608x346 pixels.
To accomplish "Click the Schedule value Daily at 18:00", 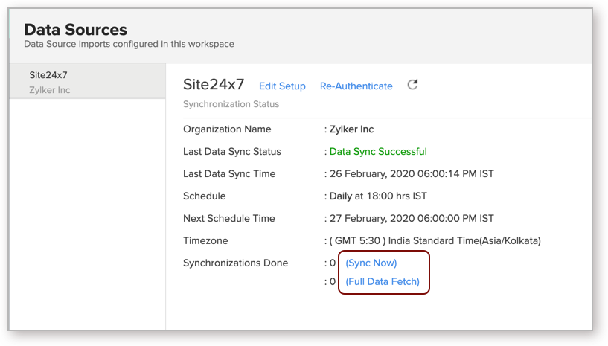I will pos(378,196).
